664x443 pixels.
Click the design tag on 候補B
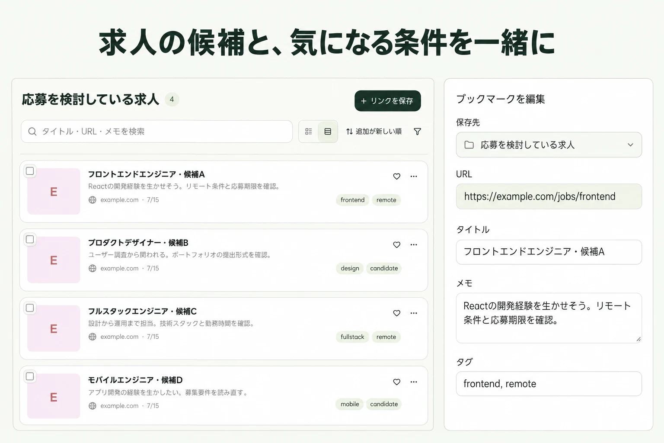tap(350, 268)
